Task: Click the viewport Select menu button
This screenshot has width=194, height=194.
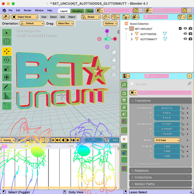Action: click(x=53, y=17)
